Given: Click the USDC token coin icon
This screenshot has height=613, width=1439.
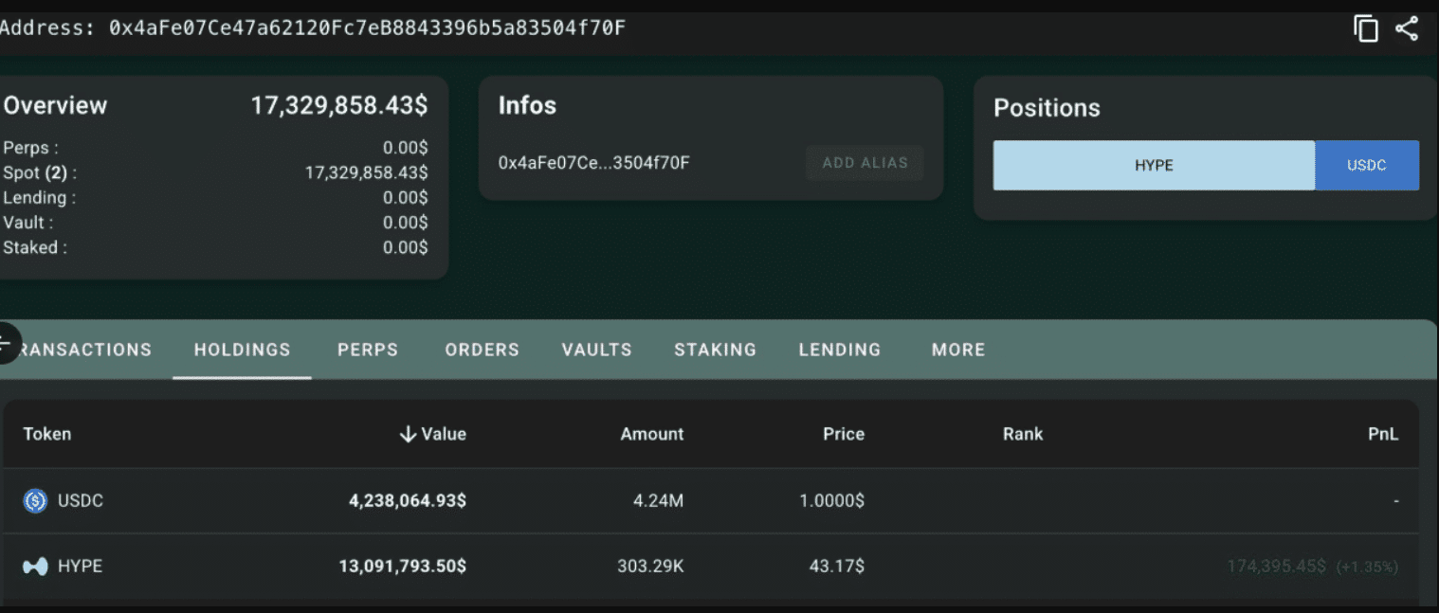Looking at the screenshot, I should tap(35, 500).
